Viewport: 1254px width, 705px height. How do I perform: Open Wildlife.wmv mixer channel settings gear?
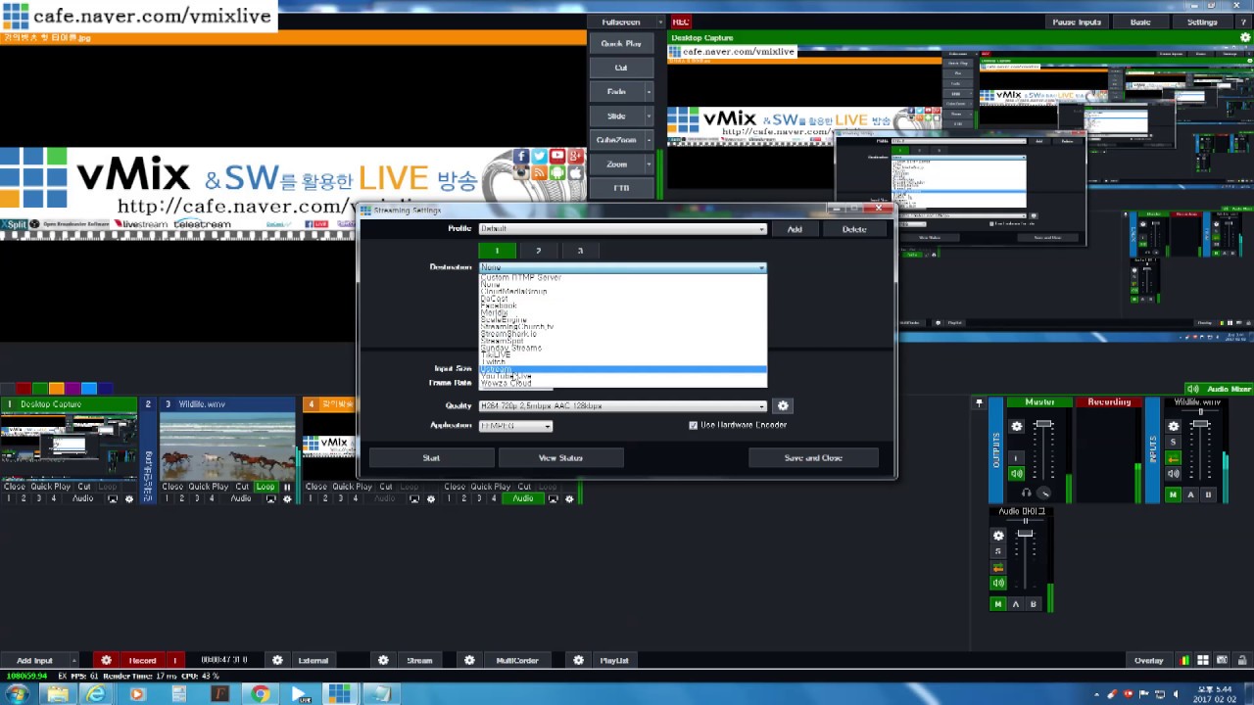(1174, 426)
